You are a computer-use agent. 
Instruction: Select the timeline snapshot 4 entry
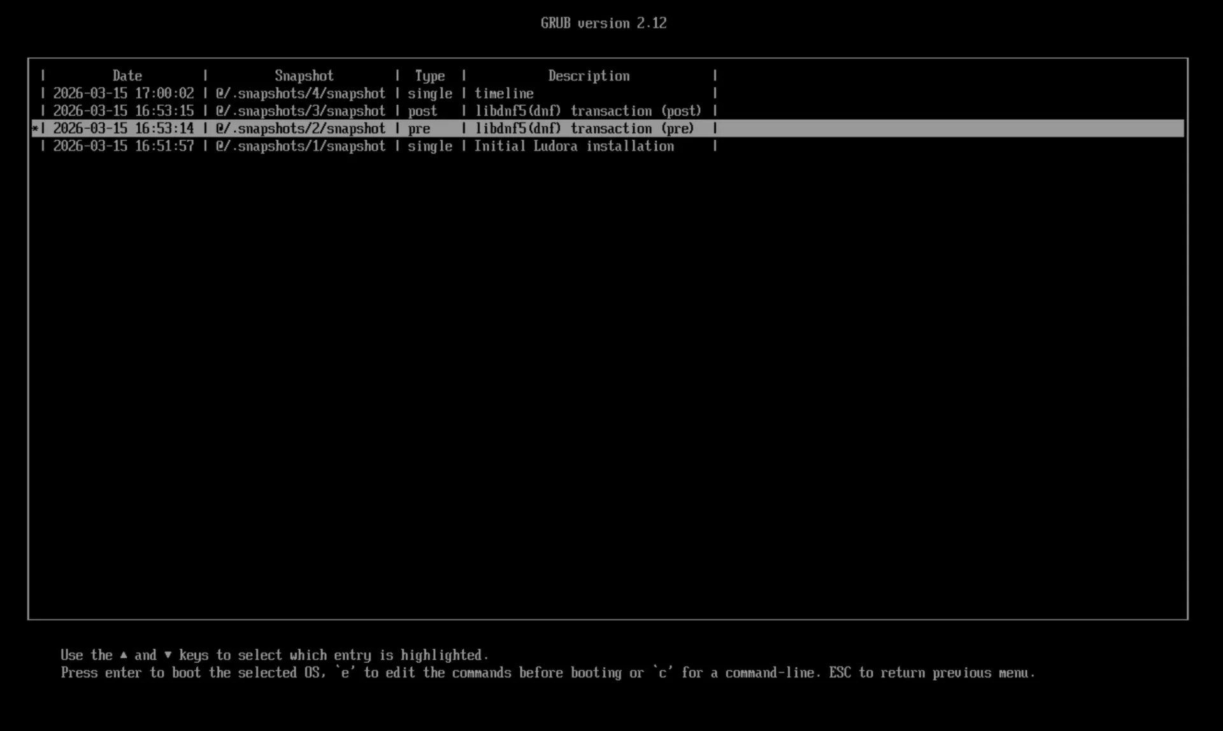click(608, 94)
